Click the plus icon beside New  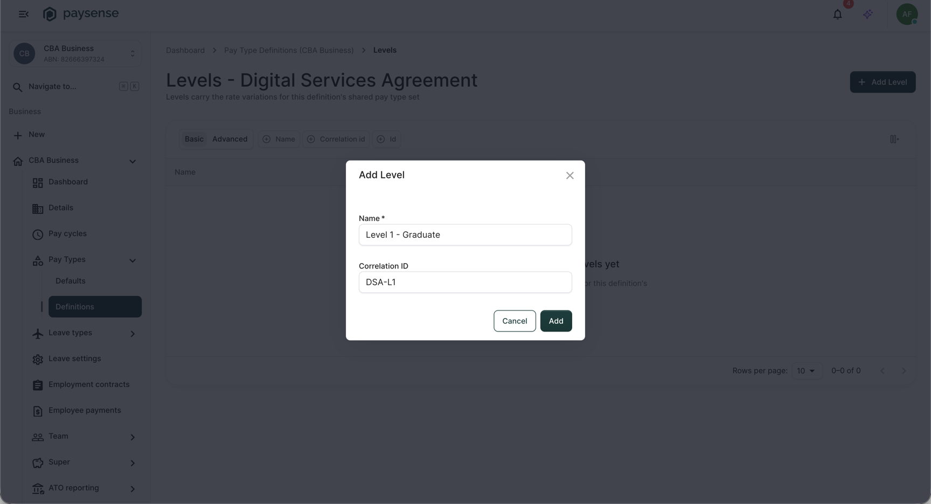tap(18, 135)
